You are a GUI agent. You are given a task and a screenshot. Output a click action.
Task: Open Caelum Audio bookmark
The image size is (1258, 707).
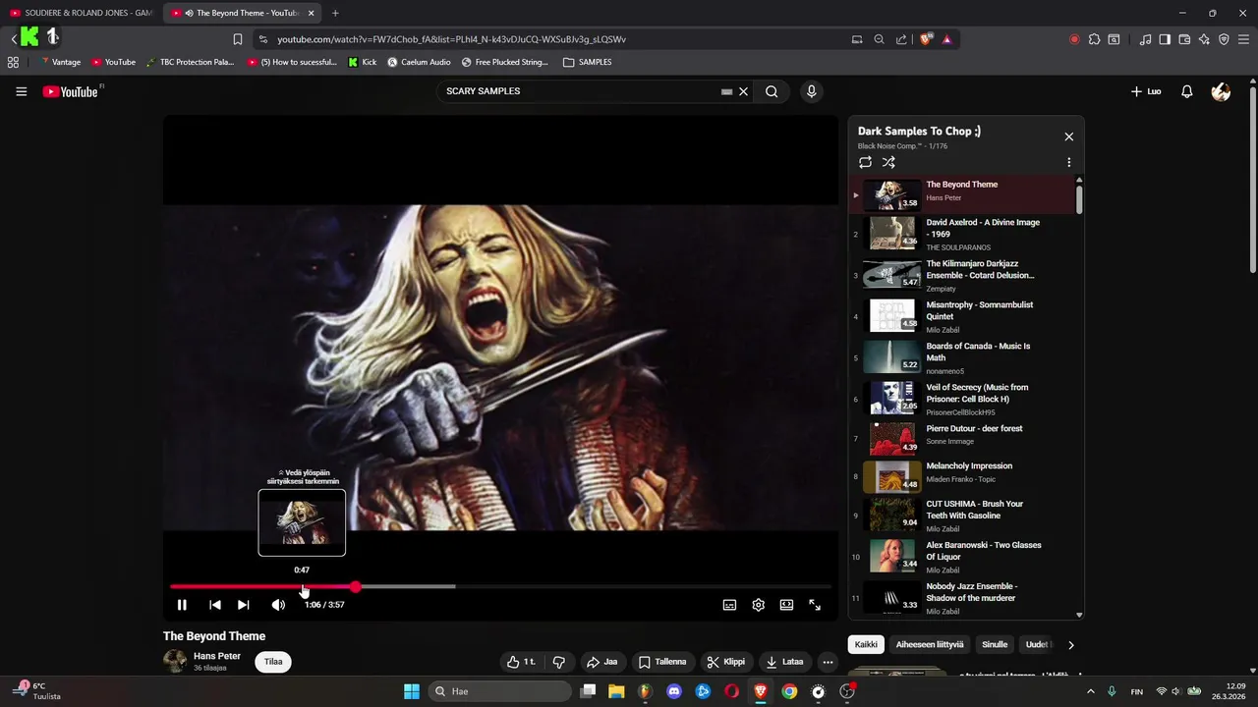(419, 62)
